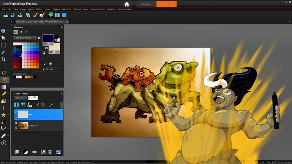Image resolution: width=292 pixels, height=164 pixels.
Task: Close the Materials palette
Action: 62,27
